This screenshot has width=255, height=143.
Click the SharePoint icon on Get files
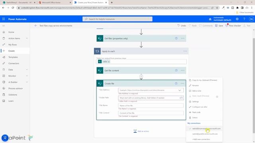100,39
